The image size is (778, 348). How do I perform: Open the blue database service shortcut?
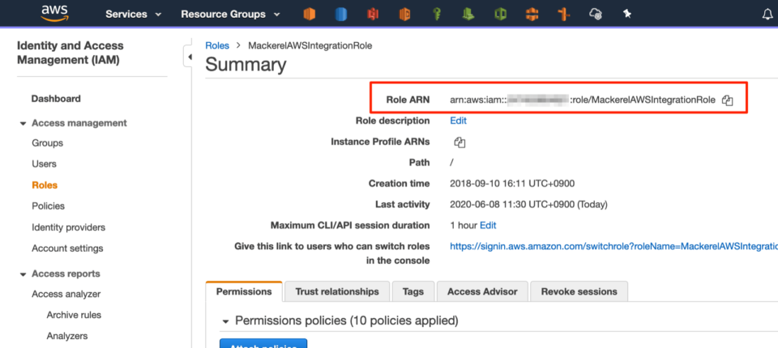[340, 14]
